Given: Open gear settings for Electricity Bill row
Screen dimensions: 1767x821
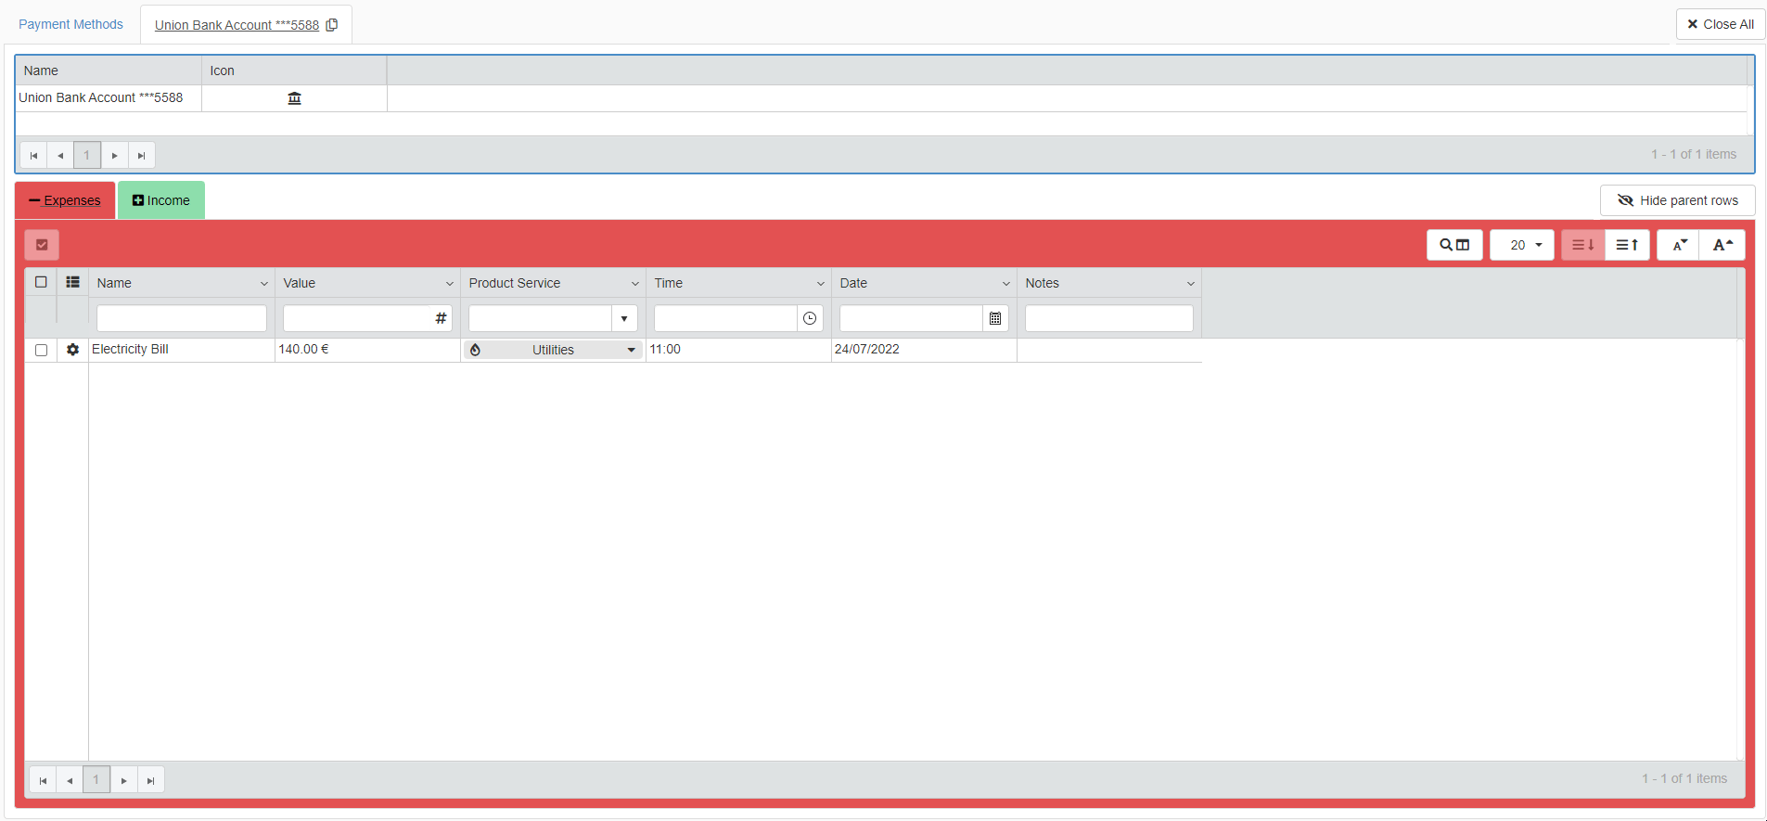Looking at the screenshot, I should pos(72,350).
